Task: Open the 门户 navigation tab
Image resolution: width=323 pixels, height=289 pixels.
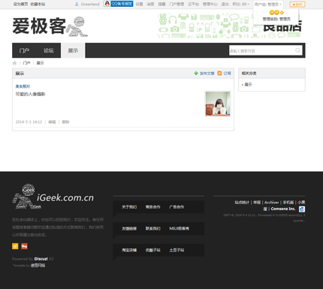Action: (24, 50)
